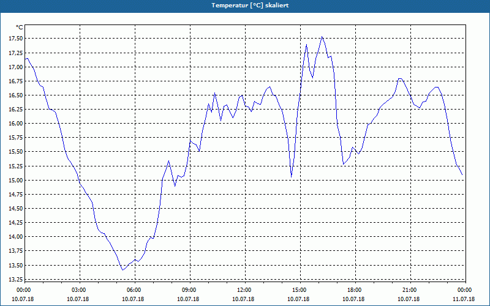Pick the 10.07.18 date under 21:00
The width and height of the screenshot is (490, 306).
(x=409, y=299)
